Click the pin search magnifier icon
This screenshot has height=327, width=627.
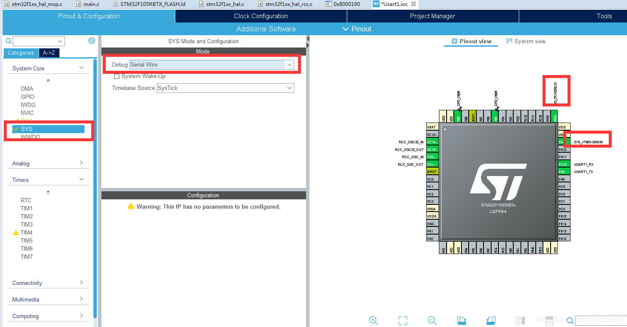pyautogui.click(x=570, y=320)
